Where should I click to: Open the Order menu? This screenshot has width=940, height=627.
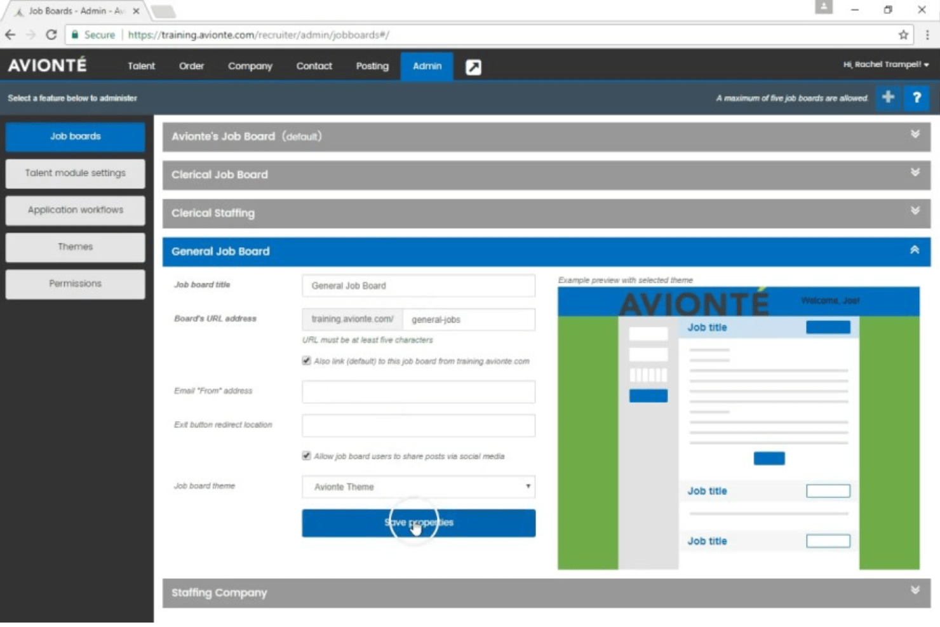tap(191, 66)
